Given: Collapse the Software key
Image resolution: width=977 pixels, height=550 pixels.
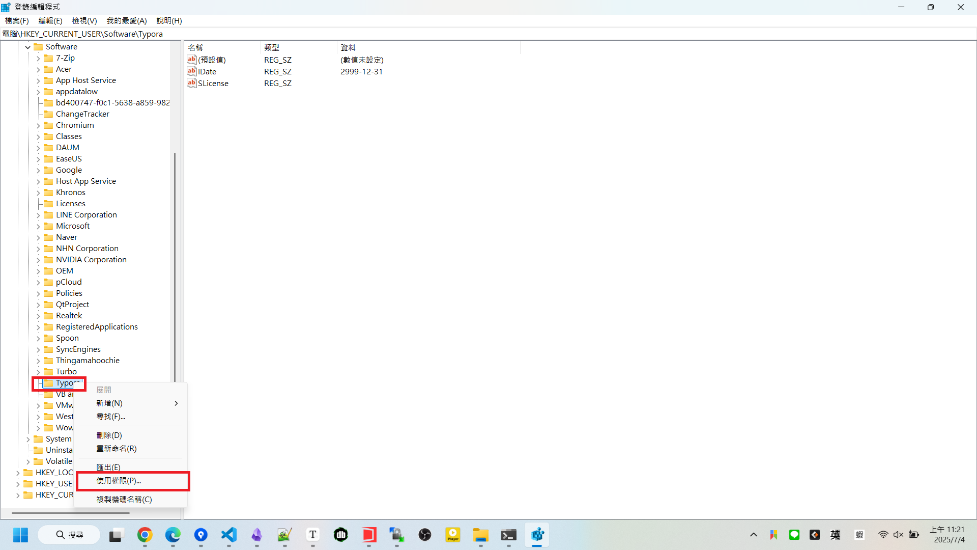Looking at the screenshot, I should click(x=28, y=47).
